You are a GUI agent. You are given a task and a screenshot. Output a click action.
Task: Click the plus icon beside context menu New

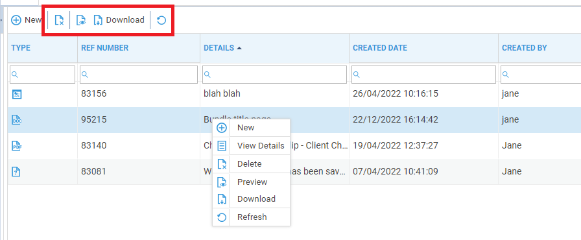coord(222,128)
